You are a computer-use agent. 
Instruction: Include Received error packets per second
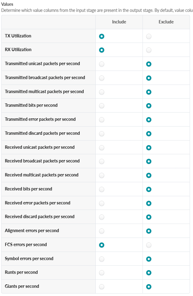102,204
